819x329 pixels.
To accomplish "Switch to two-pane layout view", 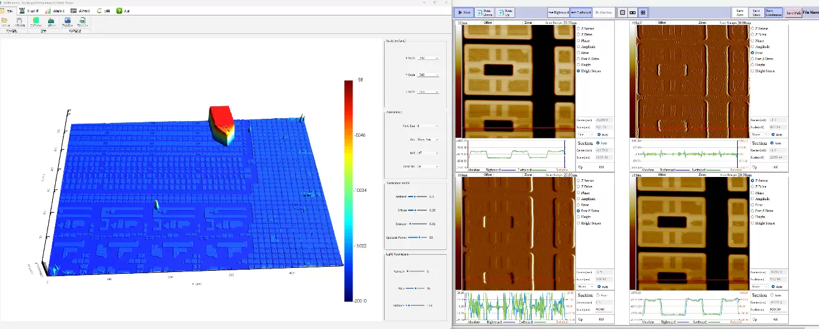I will tap(633, 12).
